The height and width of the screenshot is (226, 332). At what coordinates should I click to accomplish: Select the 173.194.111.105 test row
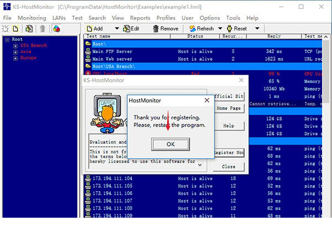pos(203,186)
